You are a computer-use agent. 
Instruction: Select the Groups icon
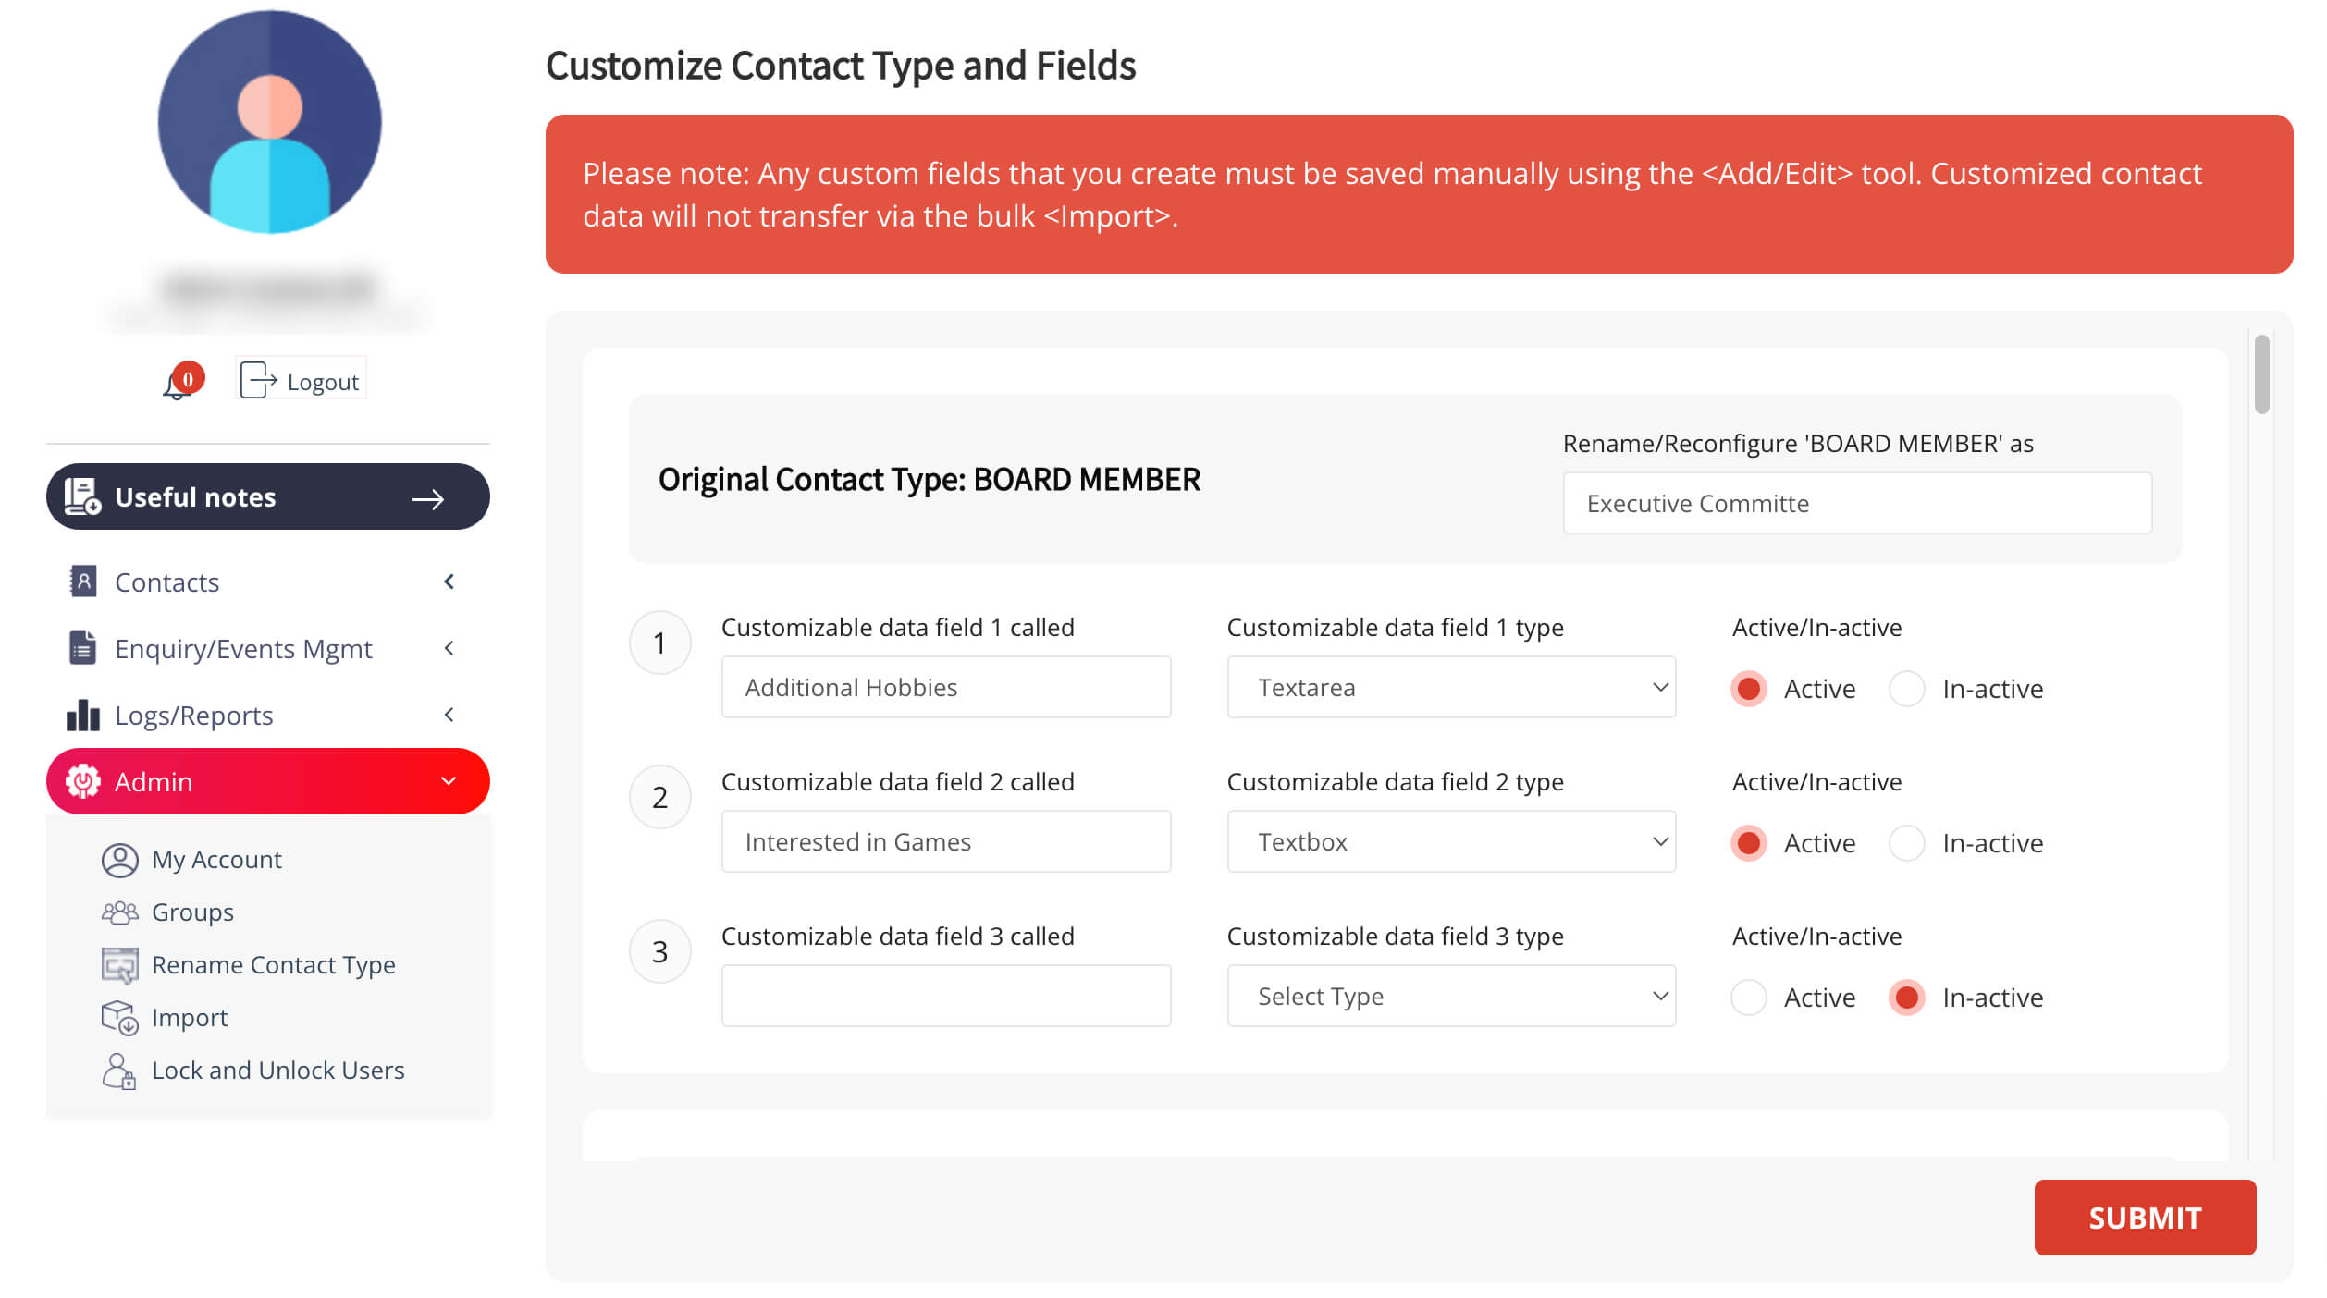pos(119,912)
